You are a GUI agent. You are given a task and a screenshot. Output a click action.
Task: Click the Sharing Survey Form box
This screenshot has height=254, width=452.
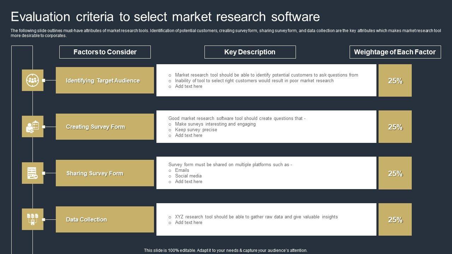(105, 173)
